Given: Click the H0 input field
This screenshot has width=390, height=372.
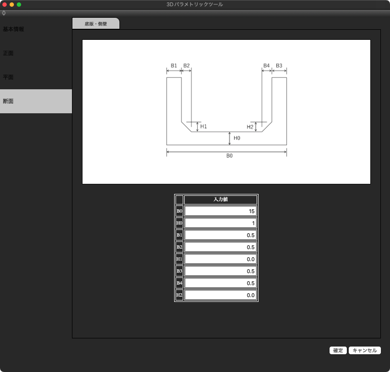Looking at the screenshot, I should click(x=221, y=223).
